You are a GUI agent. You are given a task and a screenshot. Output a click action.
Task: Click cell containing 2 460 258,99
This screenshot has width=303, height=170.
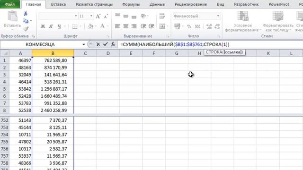[x=53, y=110]
